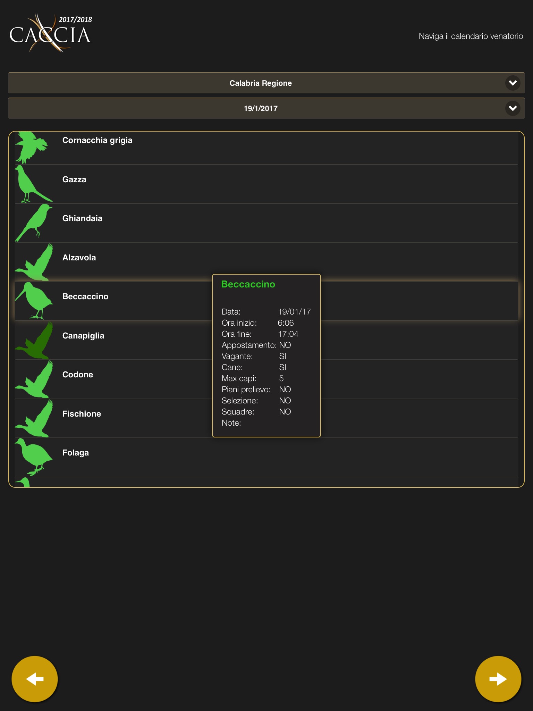Expand the 19/1/2017 date dropdown chevron
Image resolution: width=533 pixels, height=711 pixels.
(x=513, y=108)
